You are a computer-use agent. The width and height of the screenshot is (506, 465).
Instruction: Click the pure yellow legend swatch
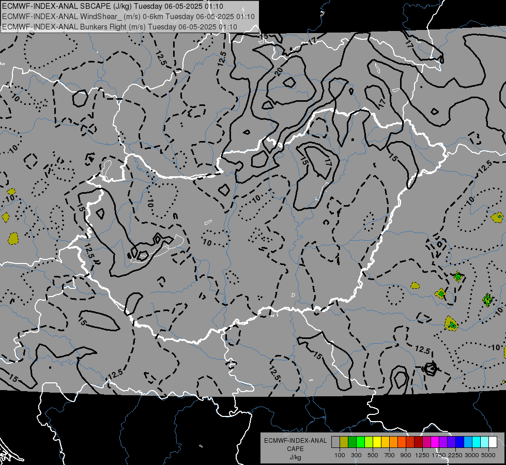[x=377, y=442]
